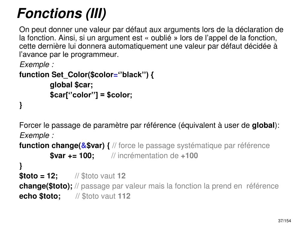The height and width of the screenshot is (230, 307).
Task: Click the change($toto); call
Action: 46,186
